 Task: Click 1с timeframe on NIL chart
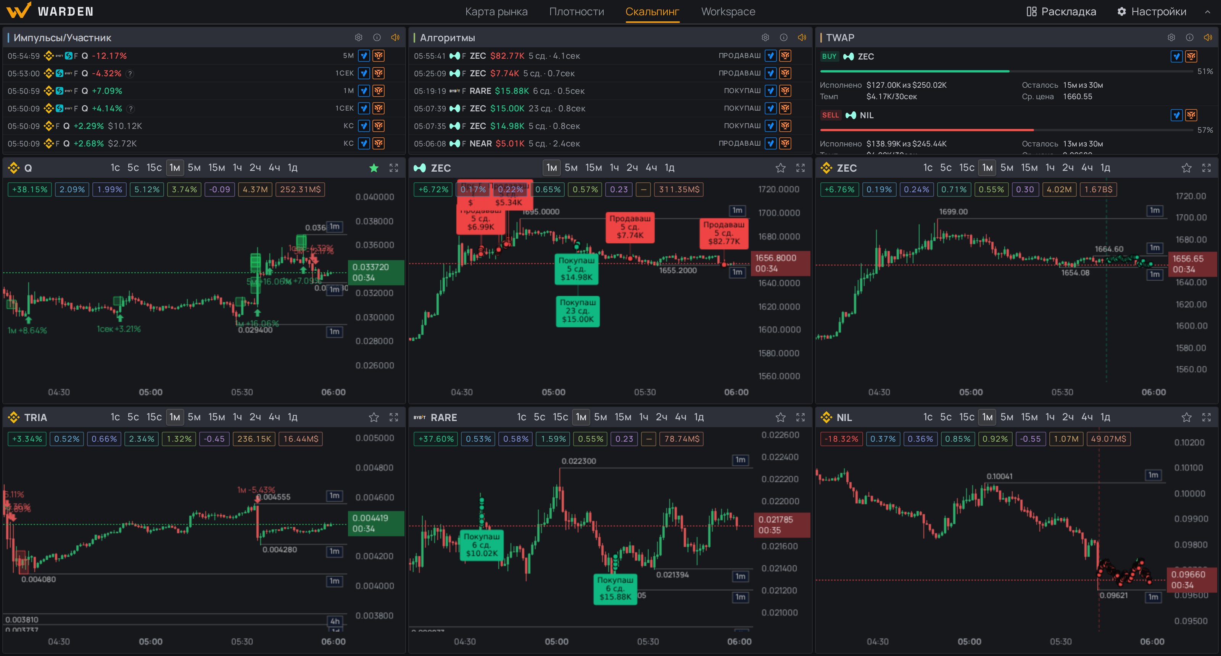(x=928, y=417)
